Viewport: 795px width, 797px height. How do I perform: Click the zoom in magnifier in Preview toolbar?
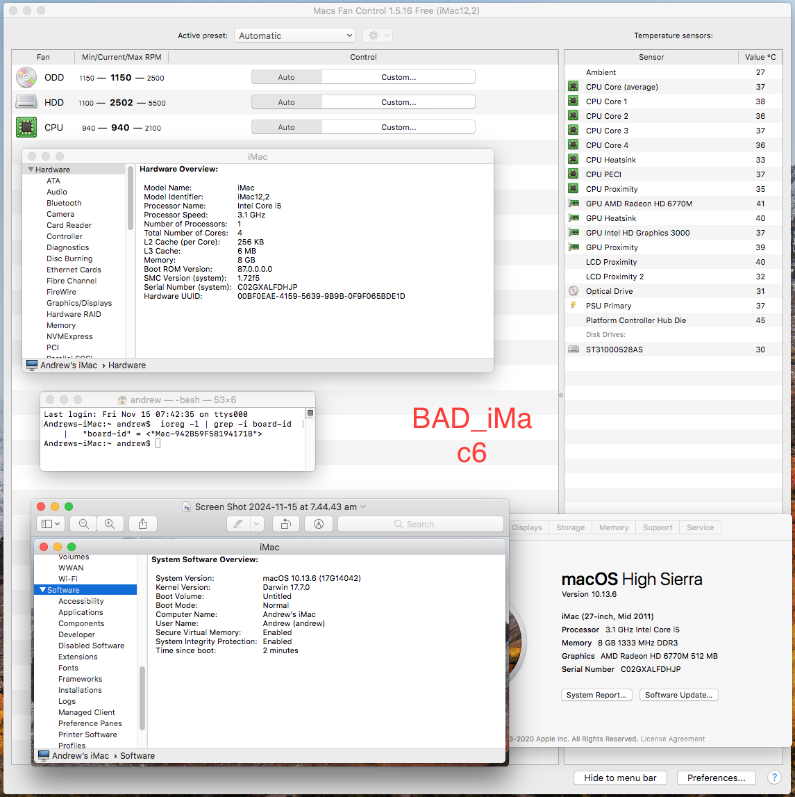point(110,524)
